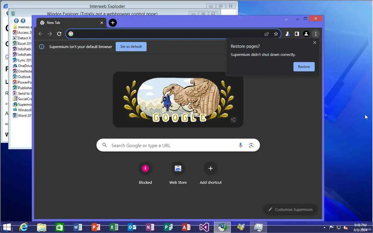This screenshot has width=373, height=233.
Task: Click forward arrow in Windos Explorer window
Action: [x=23, y=21]
